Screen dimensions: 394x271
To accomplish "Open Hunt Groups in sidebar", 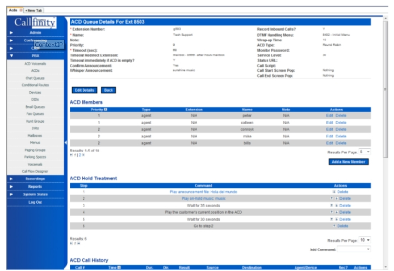I will [x=35, y=121].
